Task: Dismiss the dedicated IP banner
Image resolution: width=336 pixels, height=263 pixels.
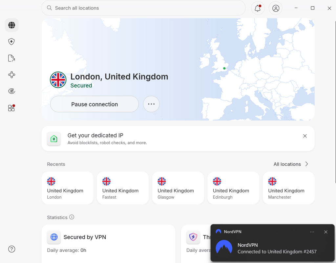Action: pyautogui.click(x=305, y=136)
